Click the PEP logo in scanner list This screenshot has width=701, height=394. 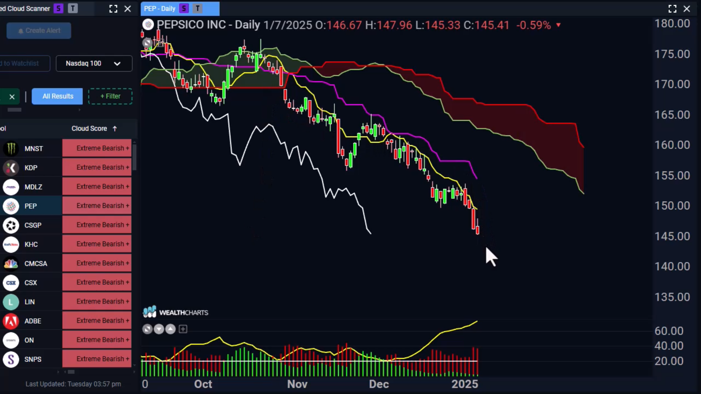(x=11, y=206)
